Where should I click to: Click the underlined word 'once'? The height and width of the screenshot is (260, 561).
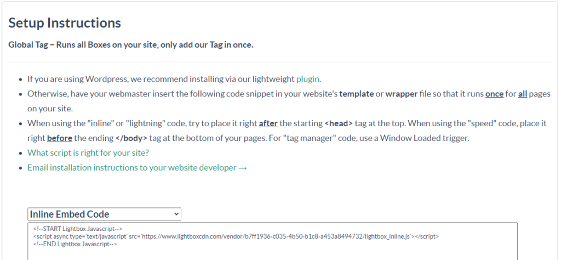pyautogui.click(x=495, y=94)
